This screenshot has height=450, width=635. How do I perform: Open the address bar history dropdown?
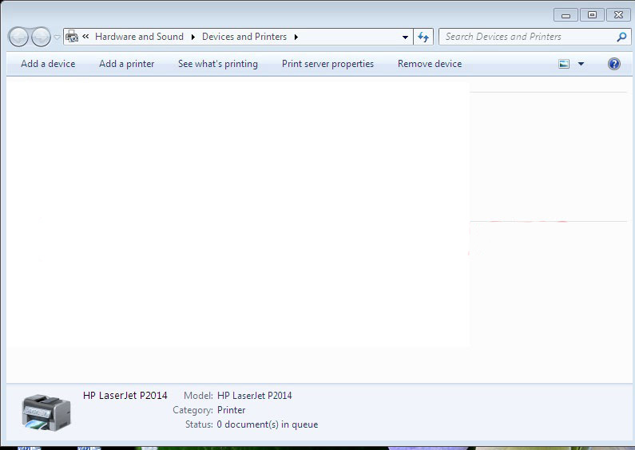click(x=405, y=37)
